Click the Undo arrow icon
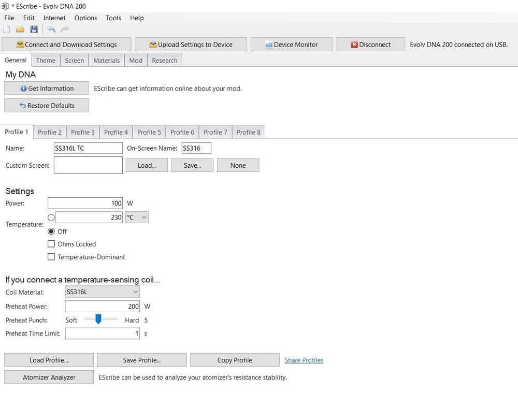The height and width of the screenshot is (393, 518). pos(51,30)
